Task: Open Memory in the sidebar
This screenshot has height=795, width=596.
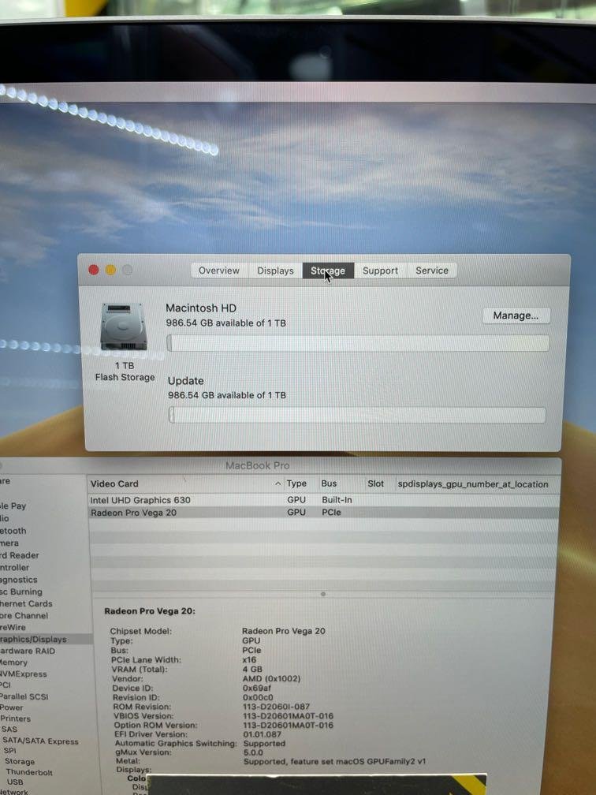Action: click(x=14, y=662)
